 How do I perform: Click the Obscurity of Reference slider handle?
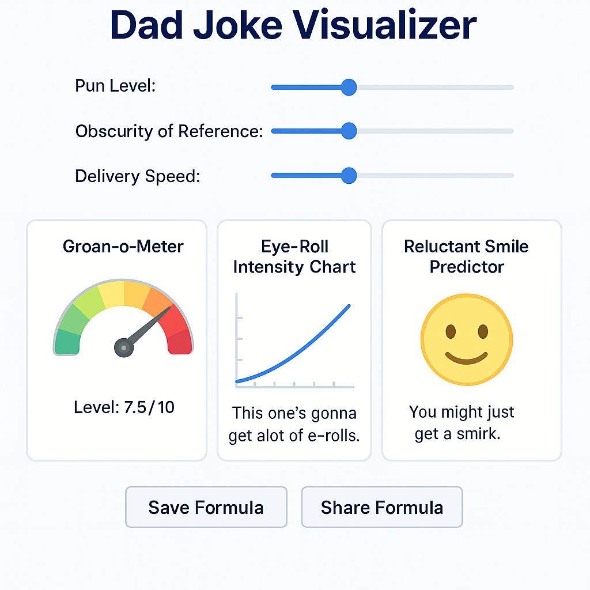click(349, 131)
